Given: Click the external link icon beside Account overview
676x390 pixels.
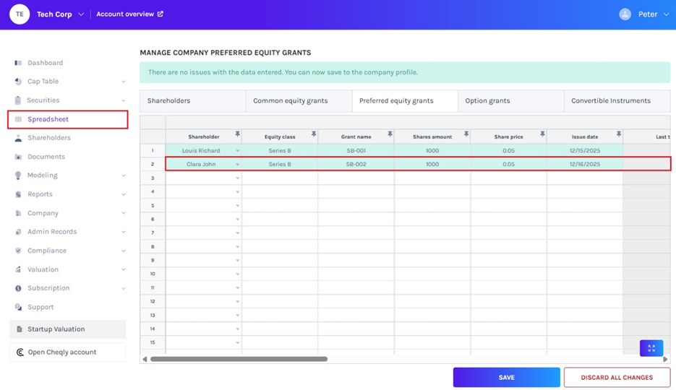Looking at the screenshot, I should [x=161, y=14].
